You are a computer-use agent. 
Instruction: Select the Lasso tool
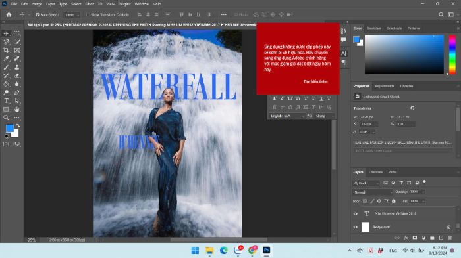coord(6,42)
